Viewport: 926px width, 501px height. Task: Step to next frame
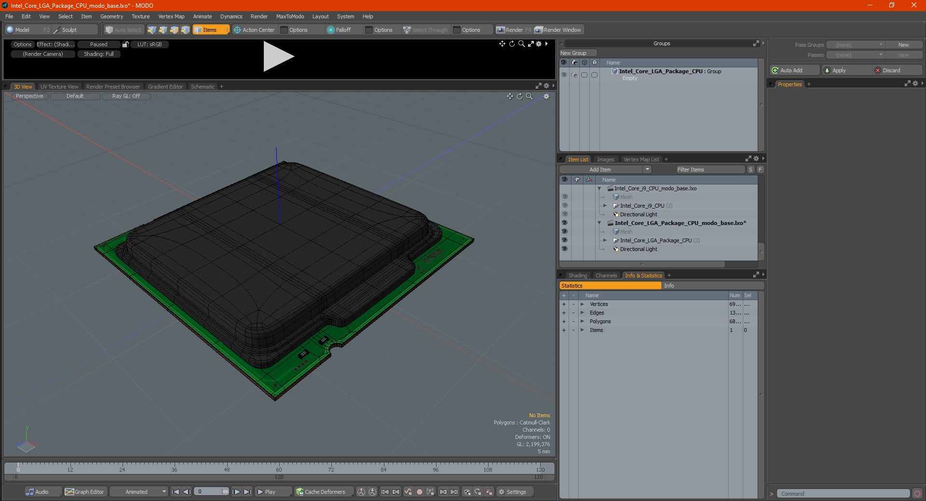[x=236, y=492]
